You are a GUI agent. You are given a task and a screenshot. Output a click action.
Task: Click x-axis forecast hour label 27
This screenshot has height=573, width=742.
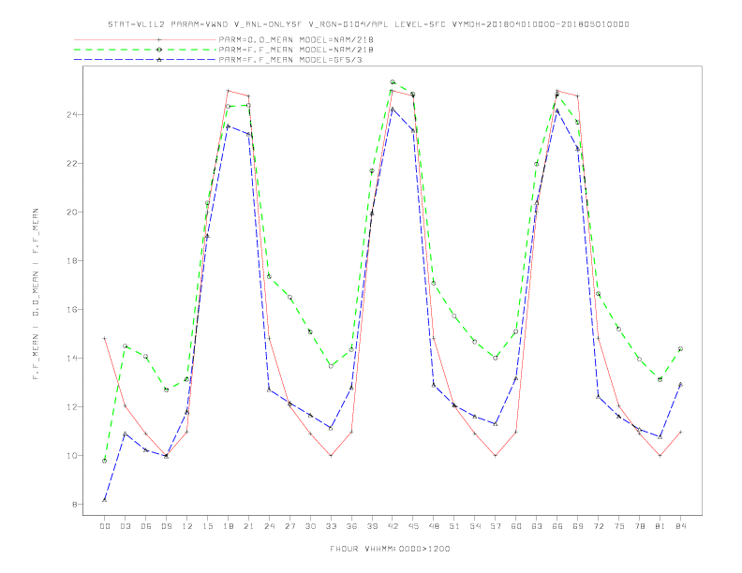(x=289, y=526)
